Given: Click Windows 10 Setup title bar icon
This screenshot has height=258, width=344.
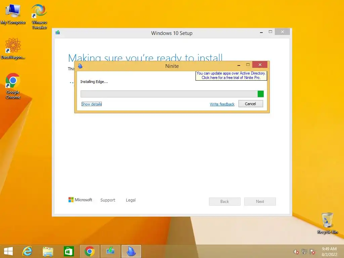Looking at the screenshot, I should [x=58, y=33].
